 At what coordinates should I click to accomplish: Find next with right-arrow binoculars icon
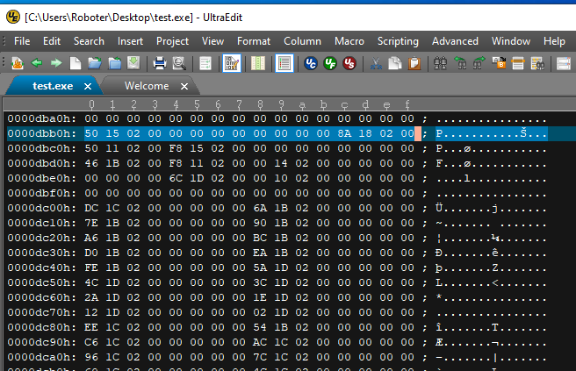click(479, 63)
